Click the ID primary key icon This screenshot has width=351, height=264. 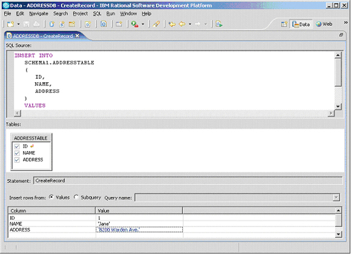(x=32, y=146)
